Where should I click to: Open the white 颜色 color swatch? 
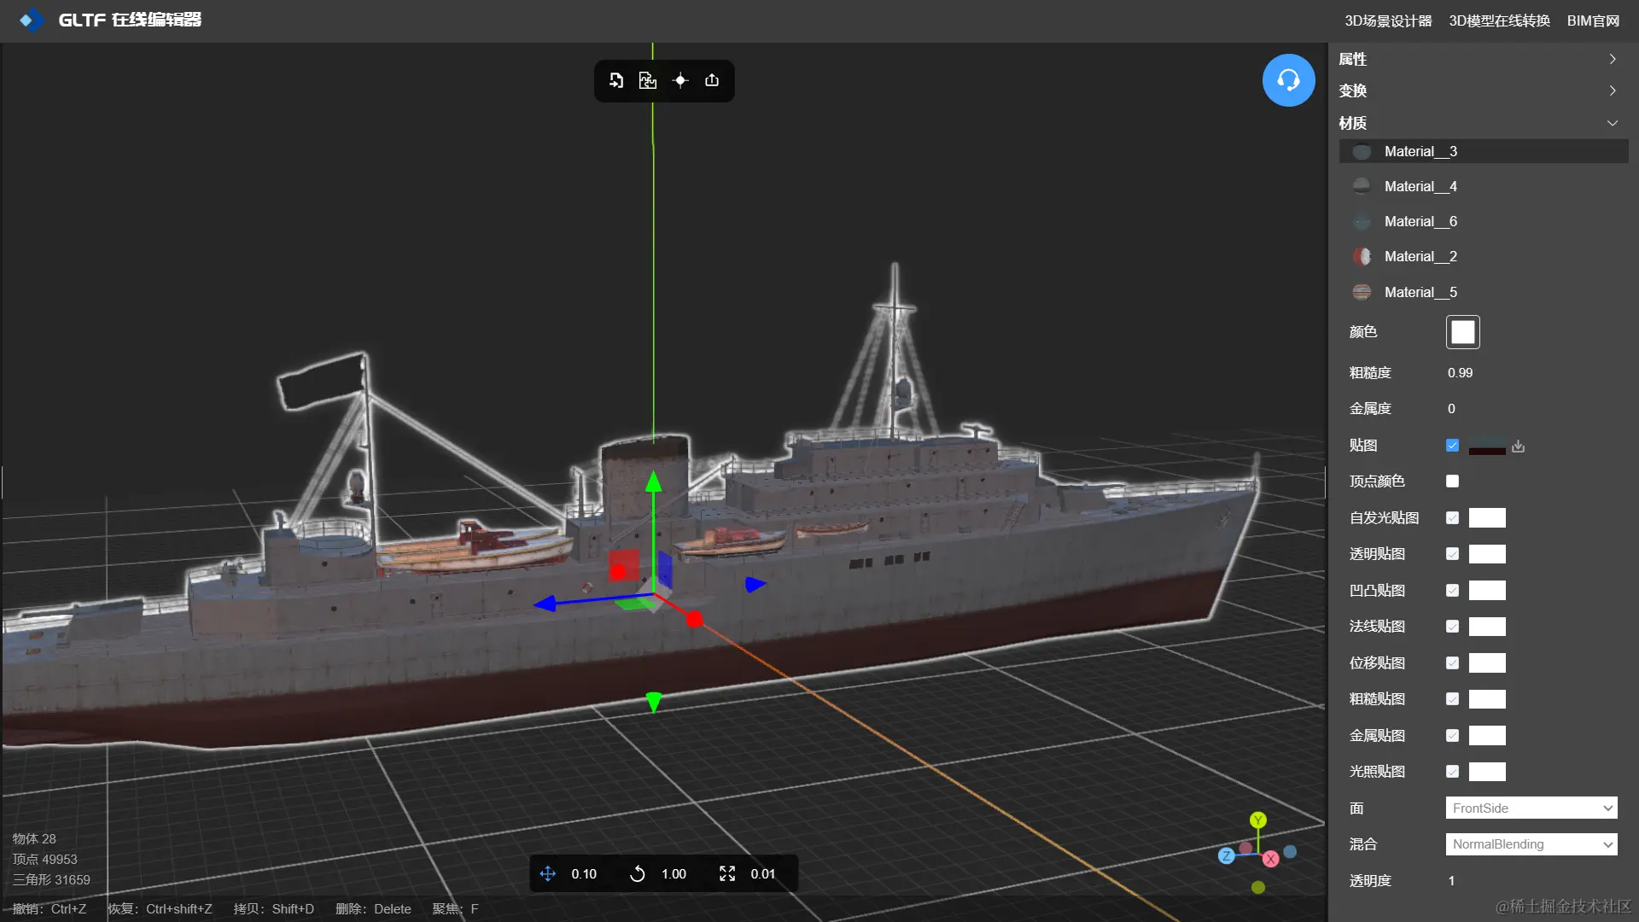coord(1462,332)
